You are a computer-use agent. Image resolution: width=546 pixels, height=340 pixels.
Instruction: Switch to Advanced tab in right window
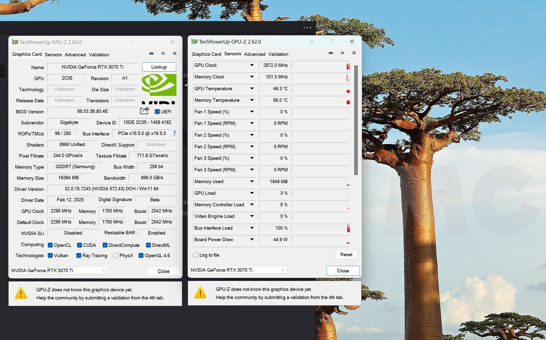coord(255,54)
